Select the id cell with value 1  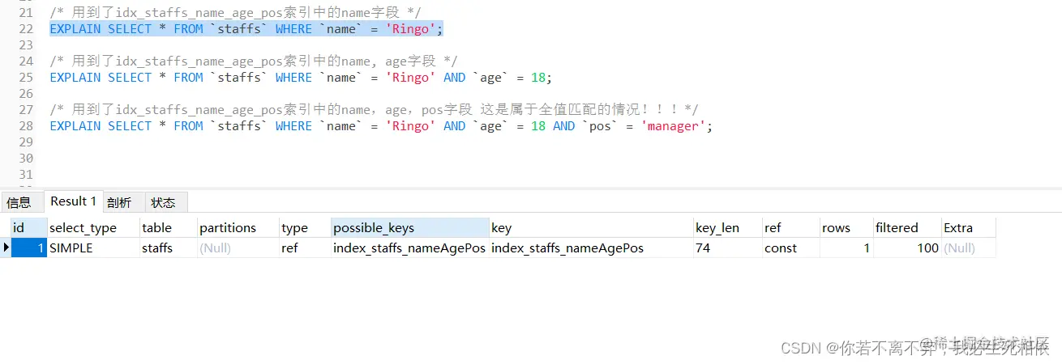point(28,248)
